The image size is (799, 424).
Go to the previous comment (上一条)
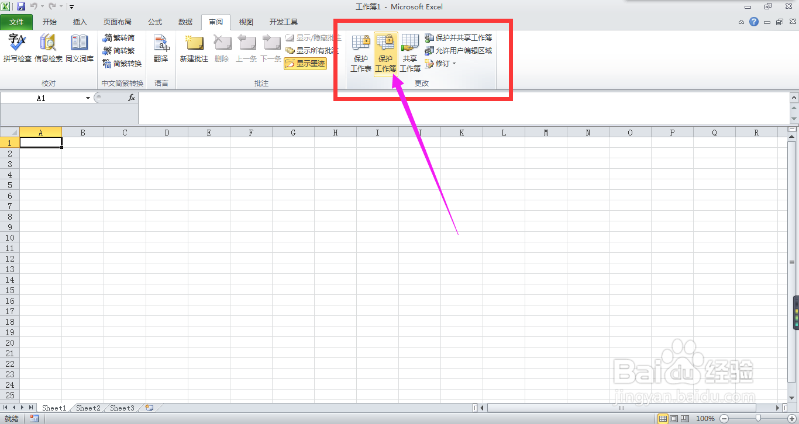tap(246, 48)
